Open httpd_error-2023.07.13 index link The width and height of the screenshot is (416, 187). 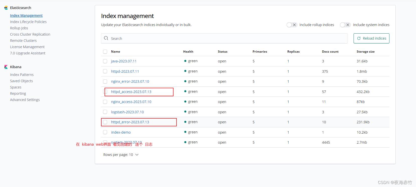[x=130, y=122]
